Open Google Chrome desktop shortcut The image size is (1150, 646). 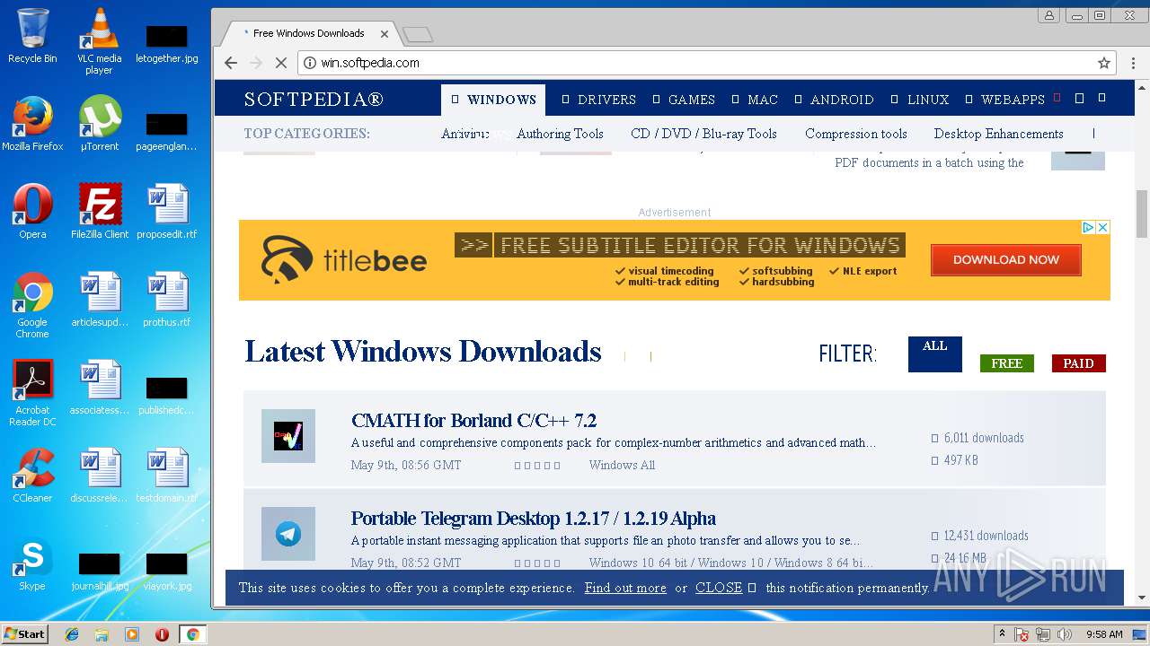[x=32, y=305]
